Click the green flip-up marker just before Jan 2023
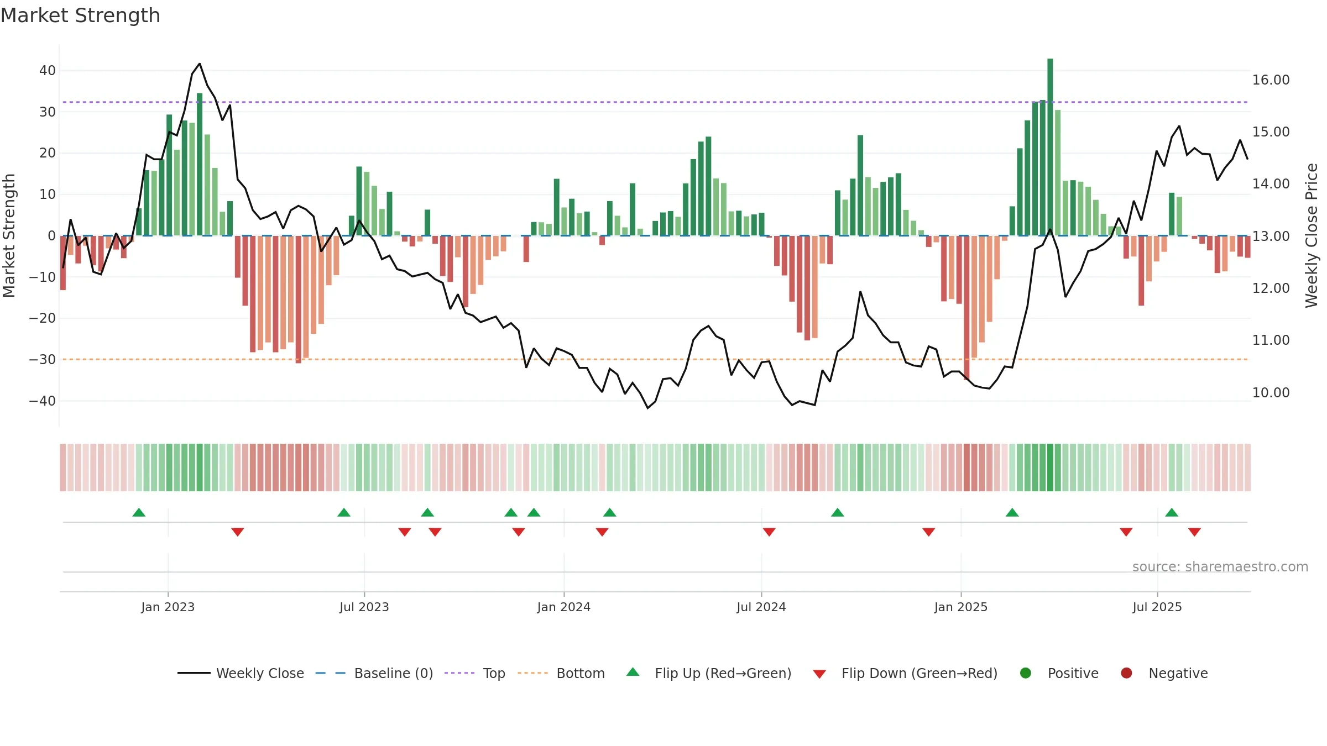This screenshot has width=1327, height=746. click(139, 512)
